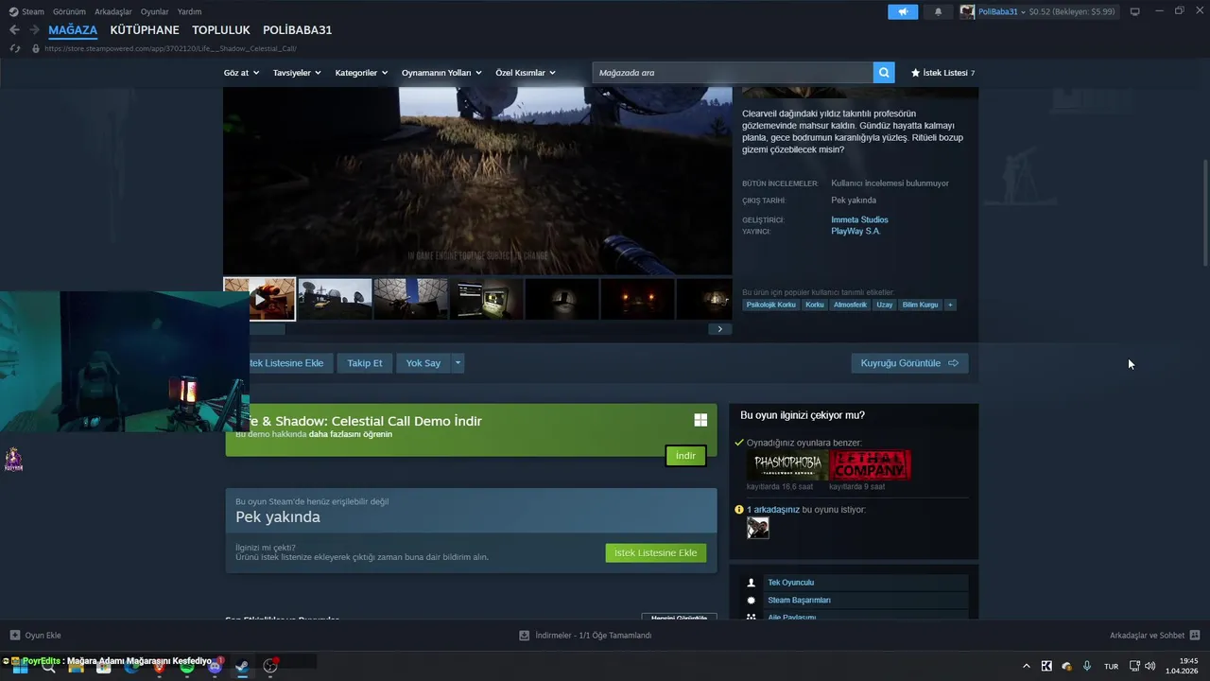This screenshot has width=1210, height=681.
Task: Switch to Big Picture mode icon
Action: [x=1134, y=11]
